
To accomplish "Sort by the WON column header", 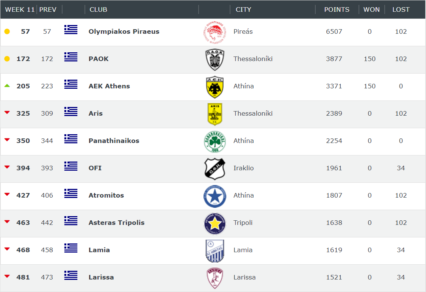I will [371, 9].
